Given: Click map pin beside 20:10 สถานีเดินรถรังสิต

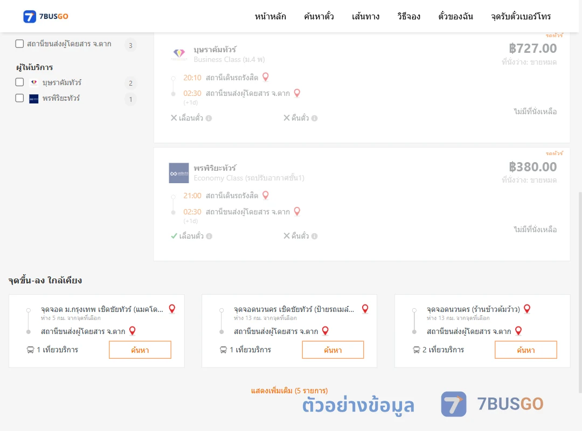Looking at the screenshot, I should [x=265, y=77].
